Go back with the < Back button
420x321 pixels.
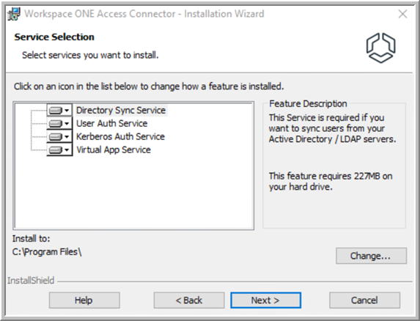click(x=189, y=300)
